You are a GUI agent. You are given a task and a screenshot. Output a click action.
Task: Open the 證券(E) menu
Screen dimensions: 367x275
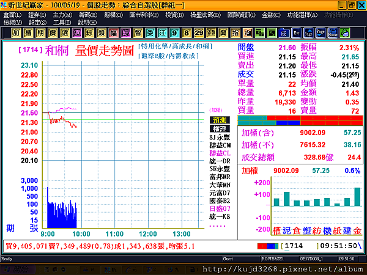pos(37,15)
